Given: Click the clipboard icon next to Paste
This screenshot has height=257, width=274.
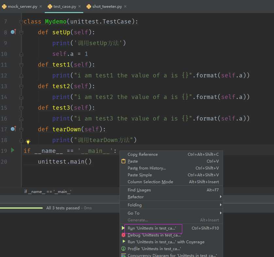Looking at the screenshot, I should 123,161.
